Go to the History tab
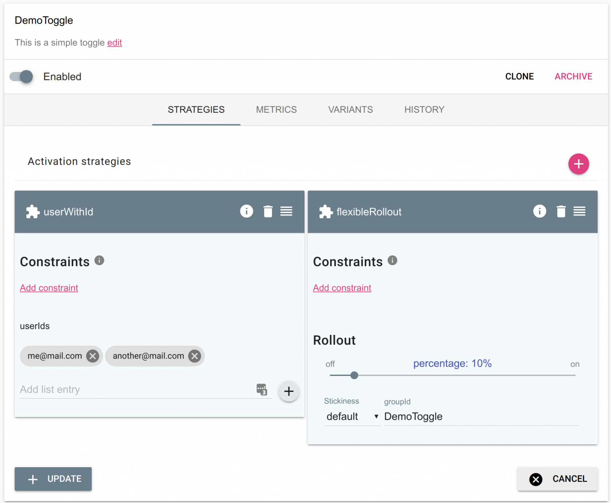Screen dimensions: 611x503 (x=424, y=110)
